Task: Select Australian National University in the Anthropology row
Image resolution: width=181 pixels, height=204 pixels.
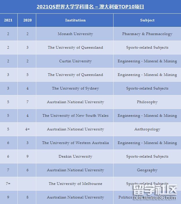Action: tap(75, 129)
